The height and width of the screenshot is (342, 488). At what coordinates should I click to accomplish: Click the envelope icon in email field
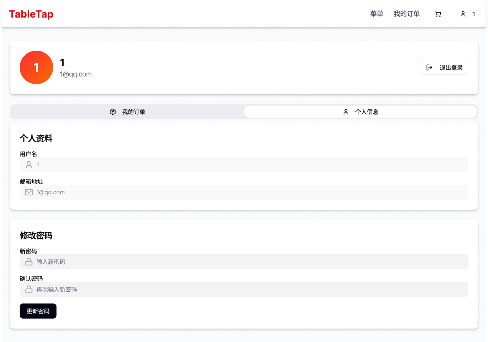pyautogui.click(x=29, y=192)
